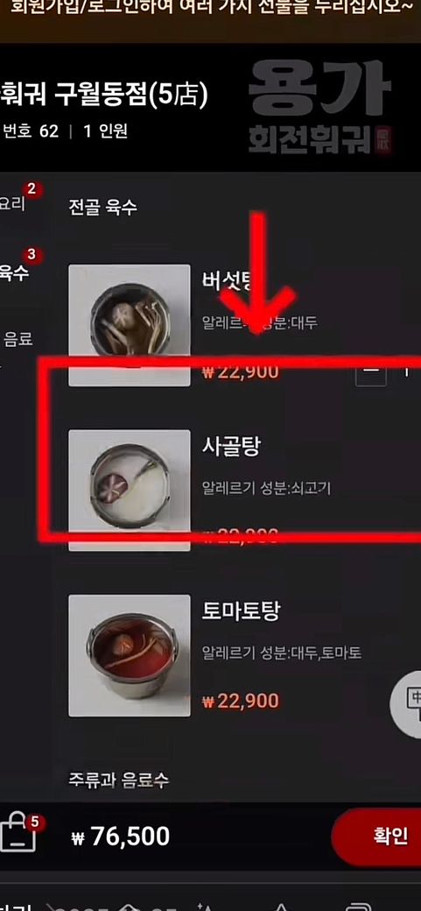View the ₩76,500 cart total
Image resolution: width=421 pixels, height=911 pixels.
click(x=121, y=837)
